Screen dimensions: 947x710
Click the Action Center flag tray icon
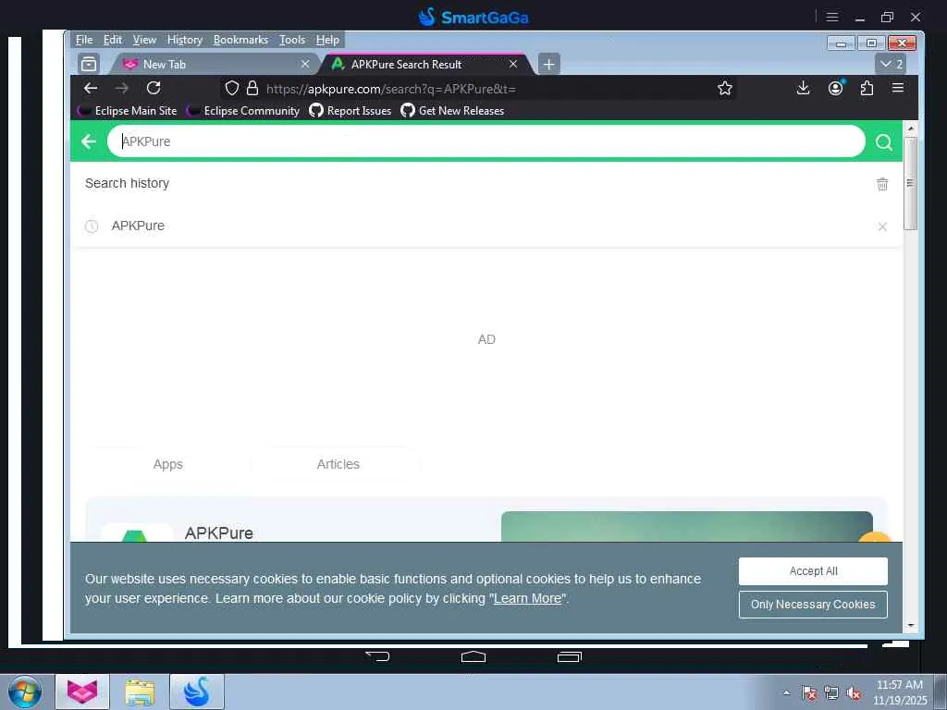[808, 693]
